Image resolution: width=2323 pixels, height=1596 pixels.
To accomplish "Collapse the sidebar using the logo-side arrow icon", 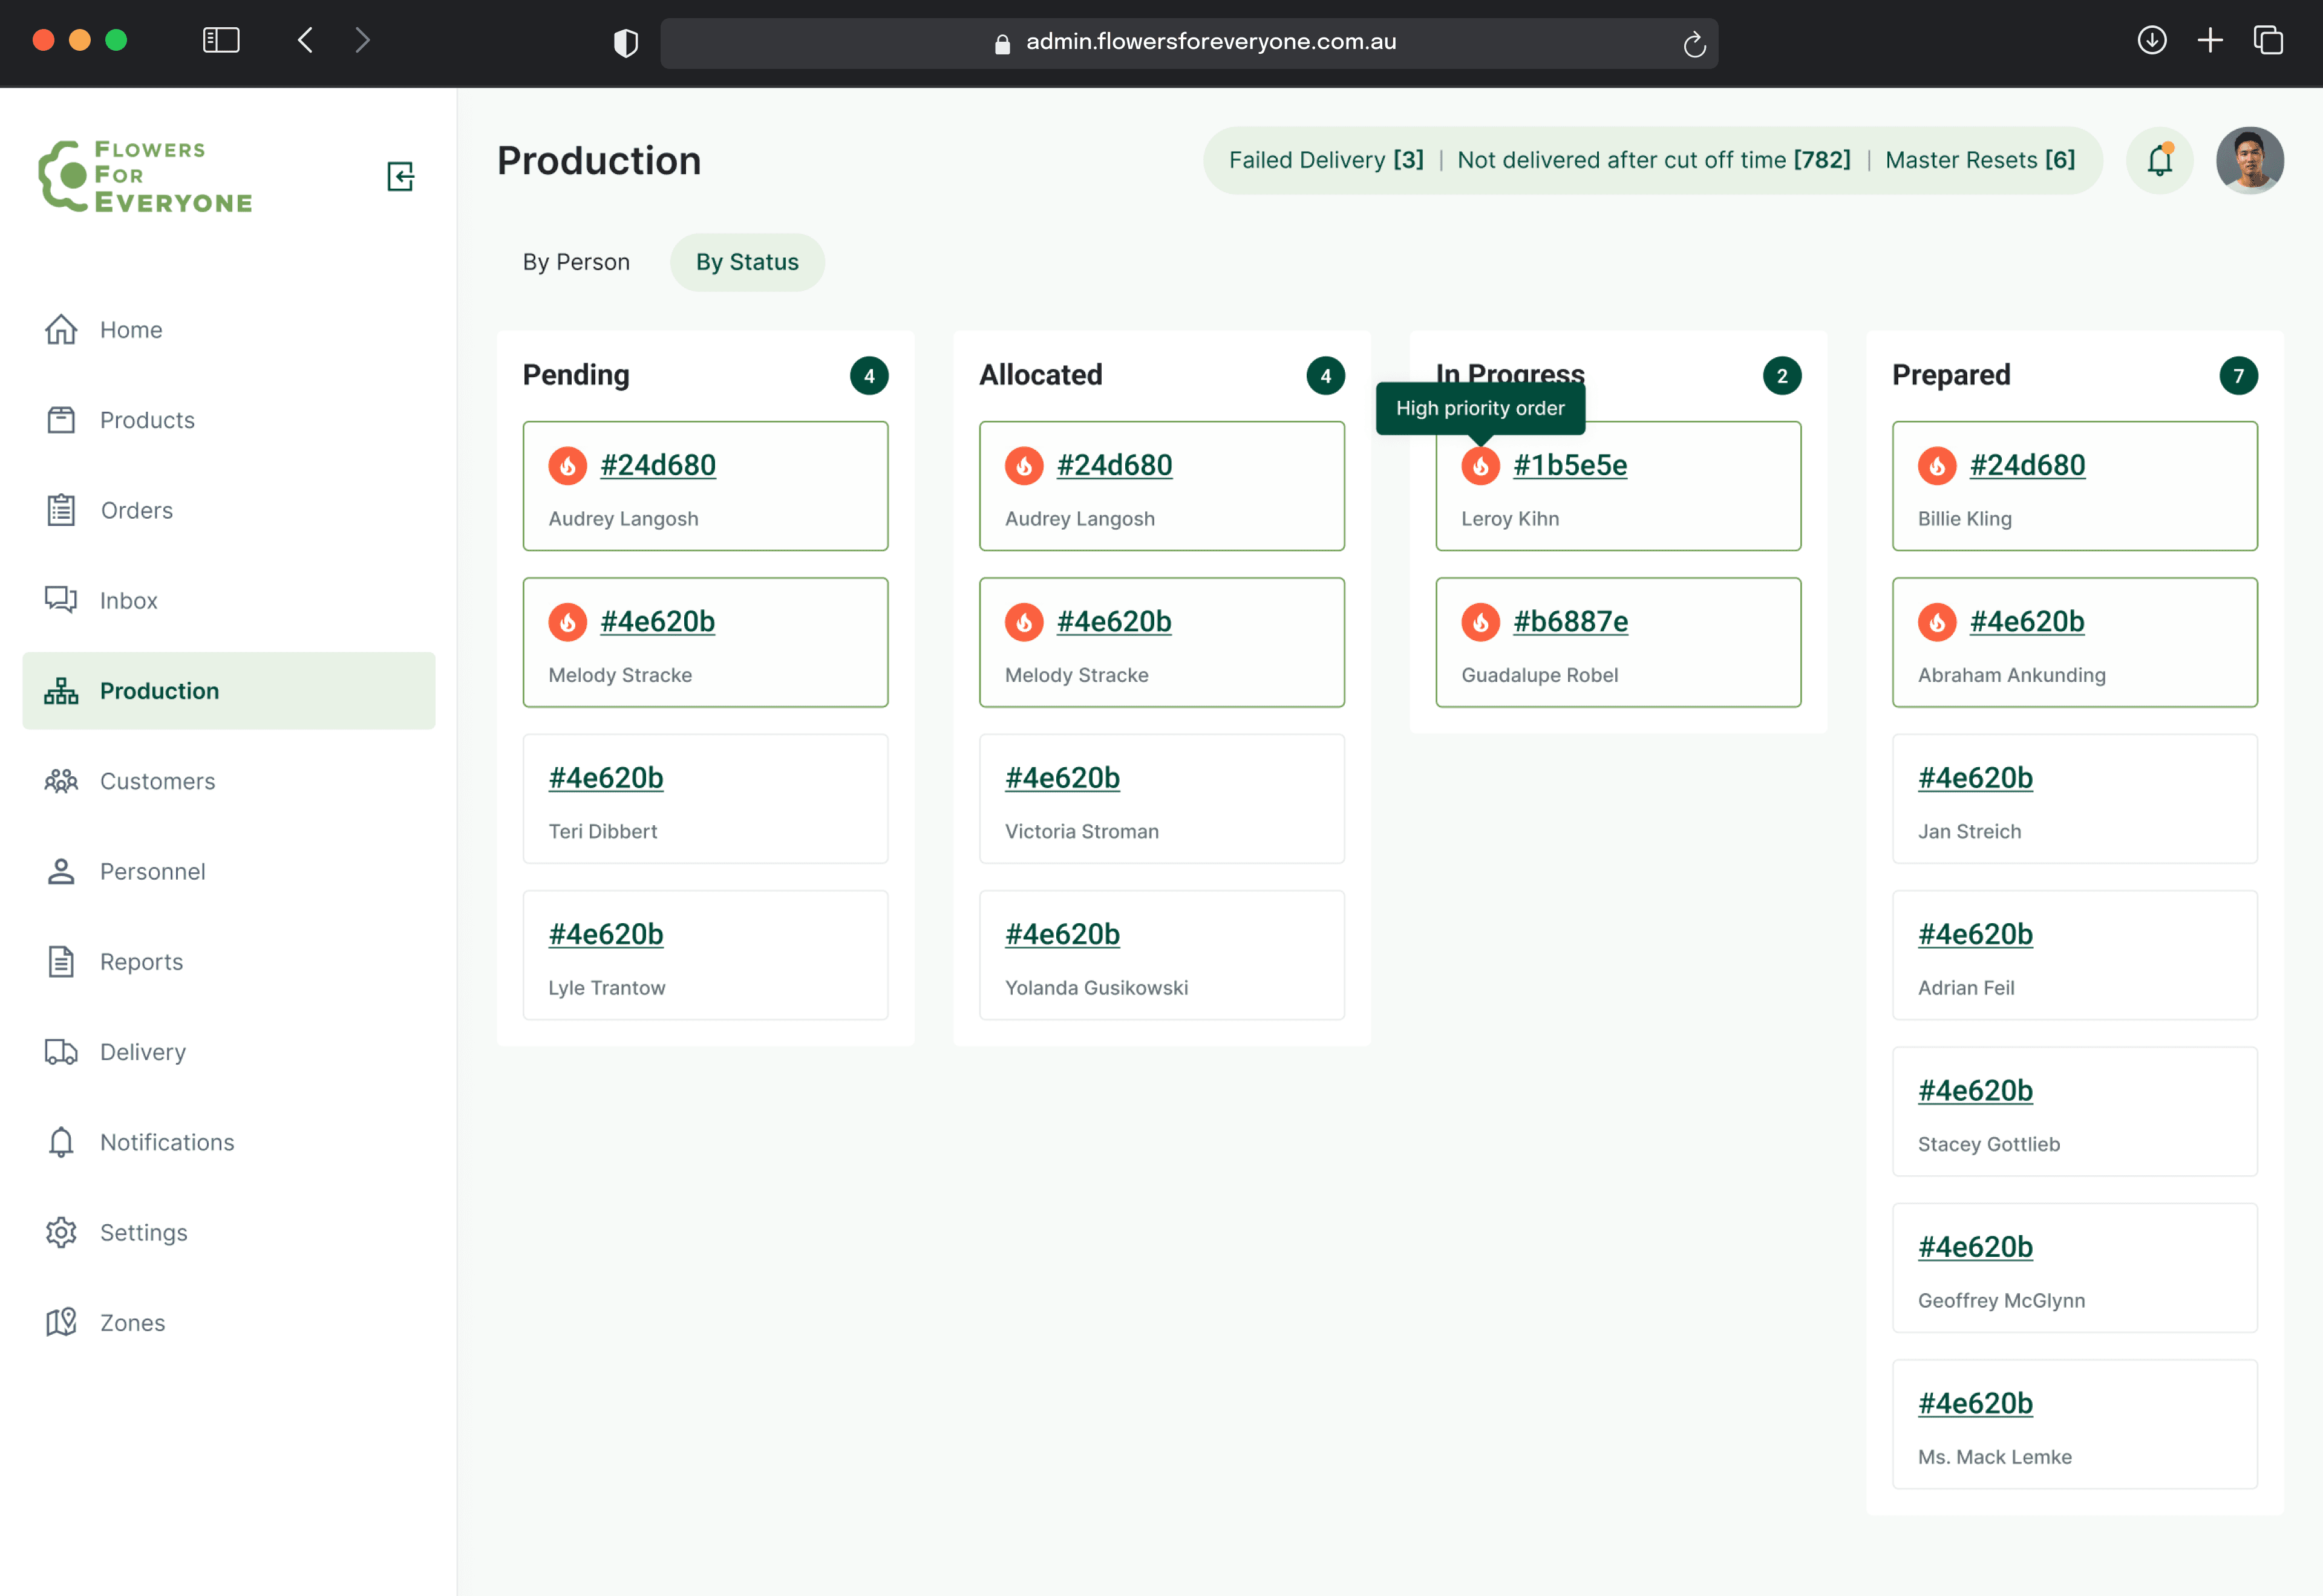I will [400, 176].
